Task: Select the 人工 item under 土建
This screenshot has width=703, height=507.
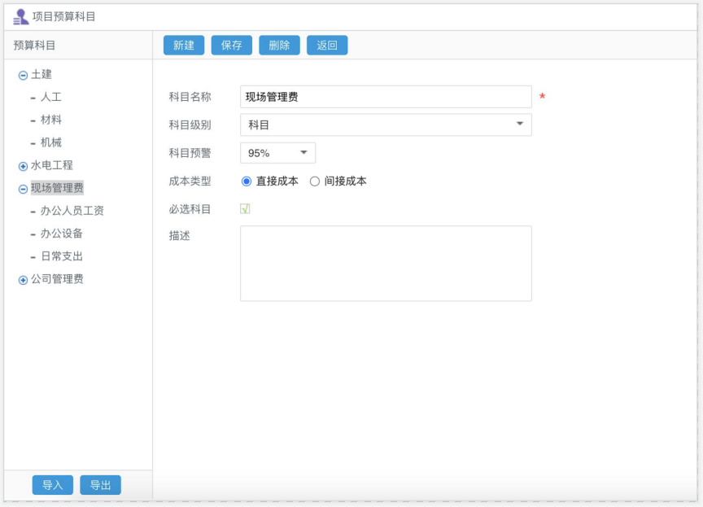Action: 50,96
